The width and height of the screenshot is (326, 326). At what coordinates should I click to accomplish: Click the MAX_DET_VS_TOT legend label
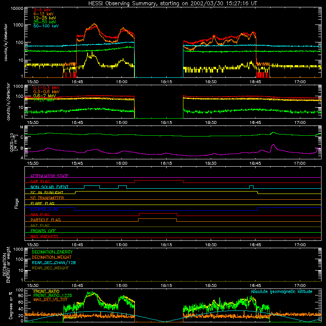[x=51, y=300]
